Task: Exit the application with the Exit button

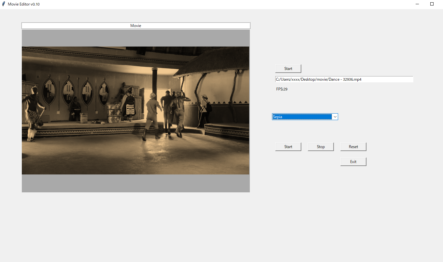Action: click(353, 161)
